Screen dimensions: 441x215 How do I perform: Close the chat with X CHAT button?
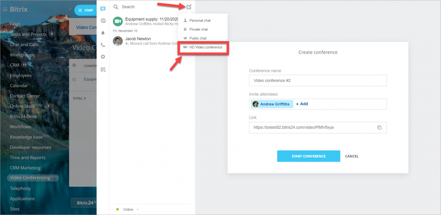(86, 10)
